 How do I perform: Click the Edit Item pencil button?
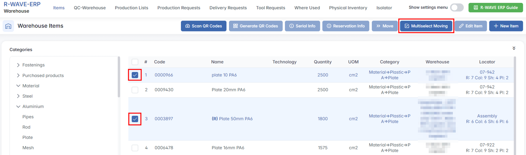(470, 26)
